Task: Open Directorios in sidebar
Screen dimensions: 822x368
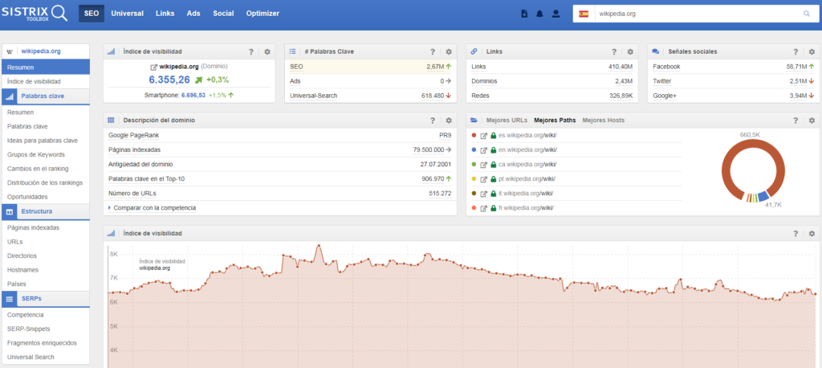Action: [x=22, y=256]
